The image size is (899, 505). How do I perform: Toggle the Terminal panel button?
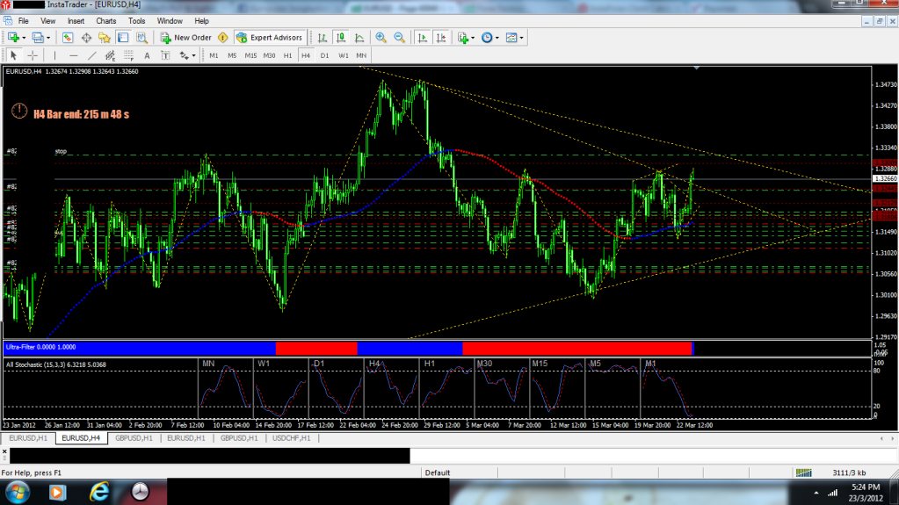123,38
